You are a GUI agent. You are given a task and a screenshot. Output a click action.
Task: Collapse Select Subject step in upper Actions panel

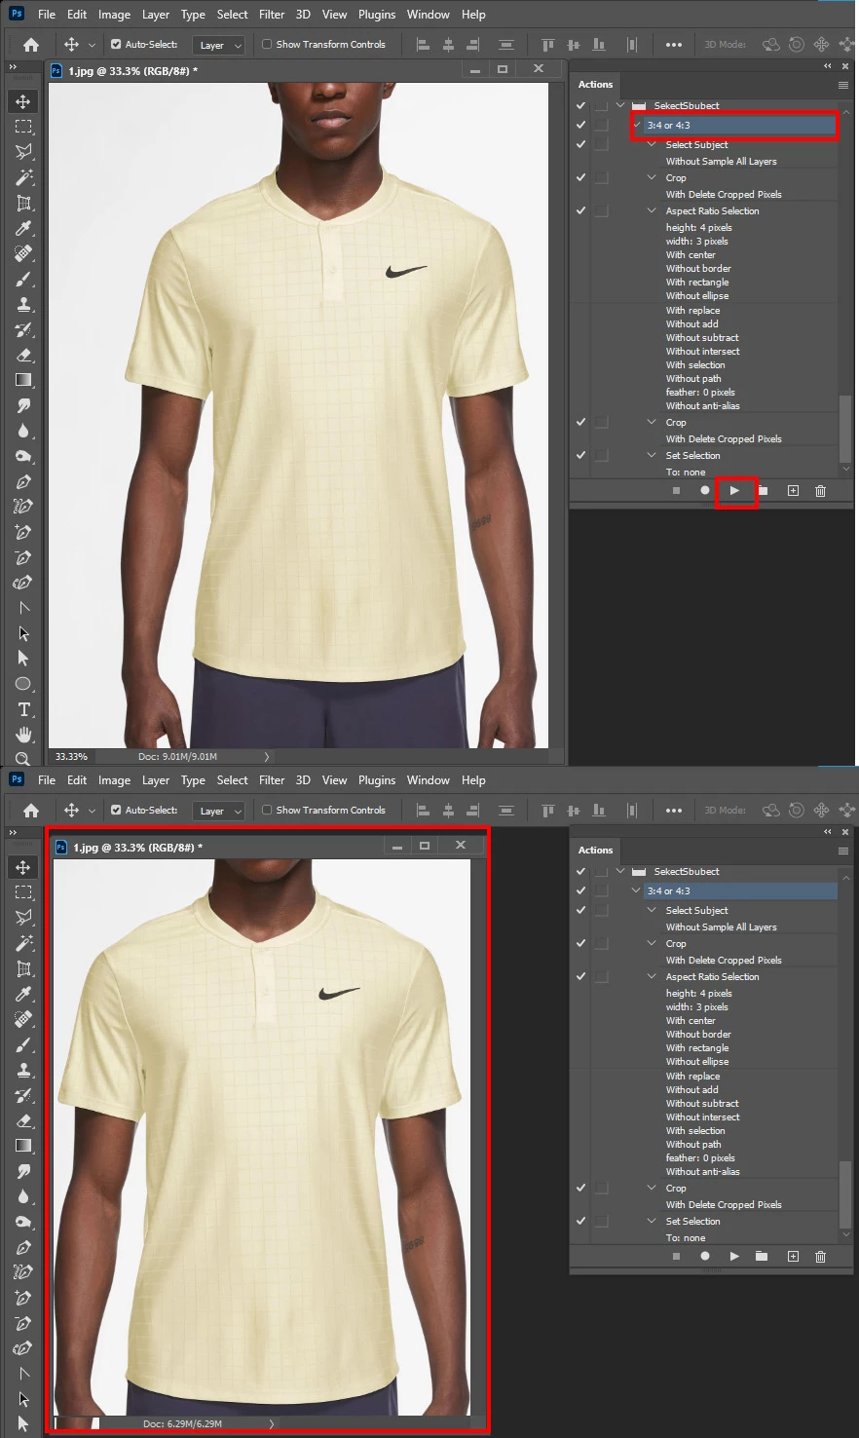pos(652,144)
